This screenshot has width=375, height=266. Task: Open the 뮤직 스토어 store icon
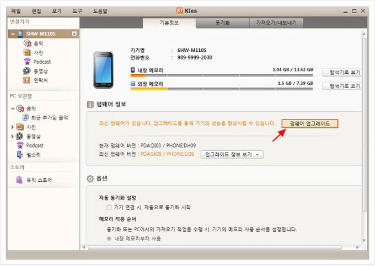[19, 180]
